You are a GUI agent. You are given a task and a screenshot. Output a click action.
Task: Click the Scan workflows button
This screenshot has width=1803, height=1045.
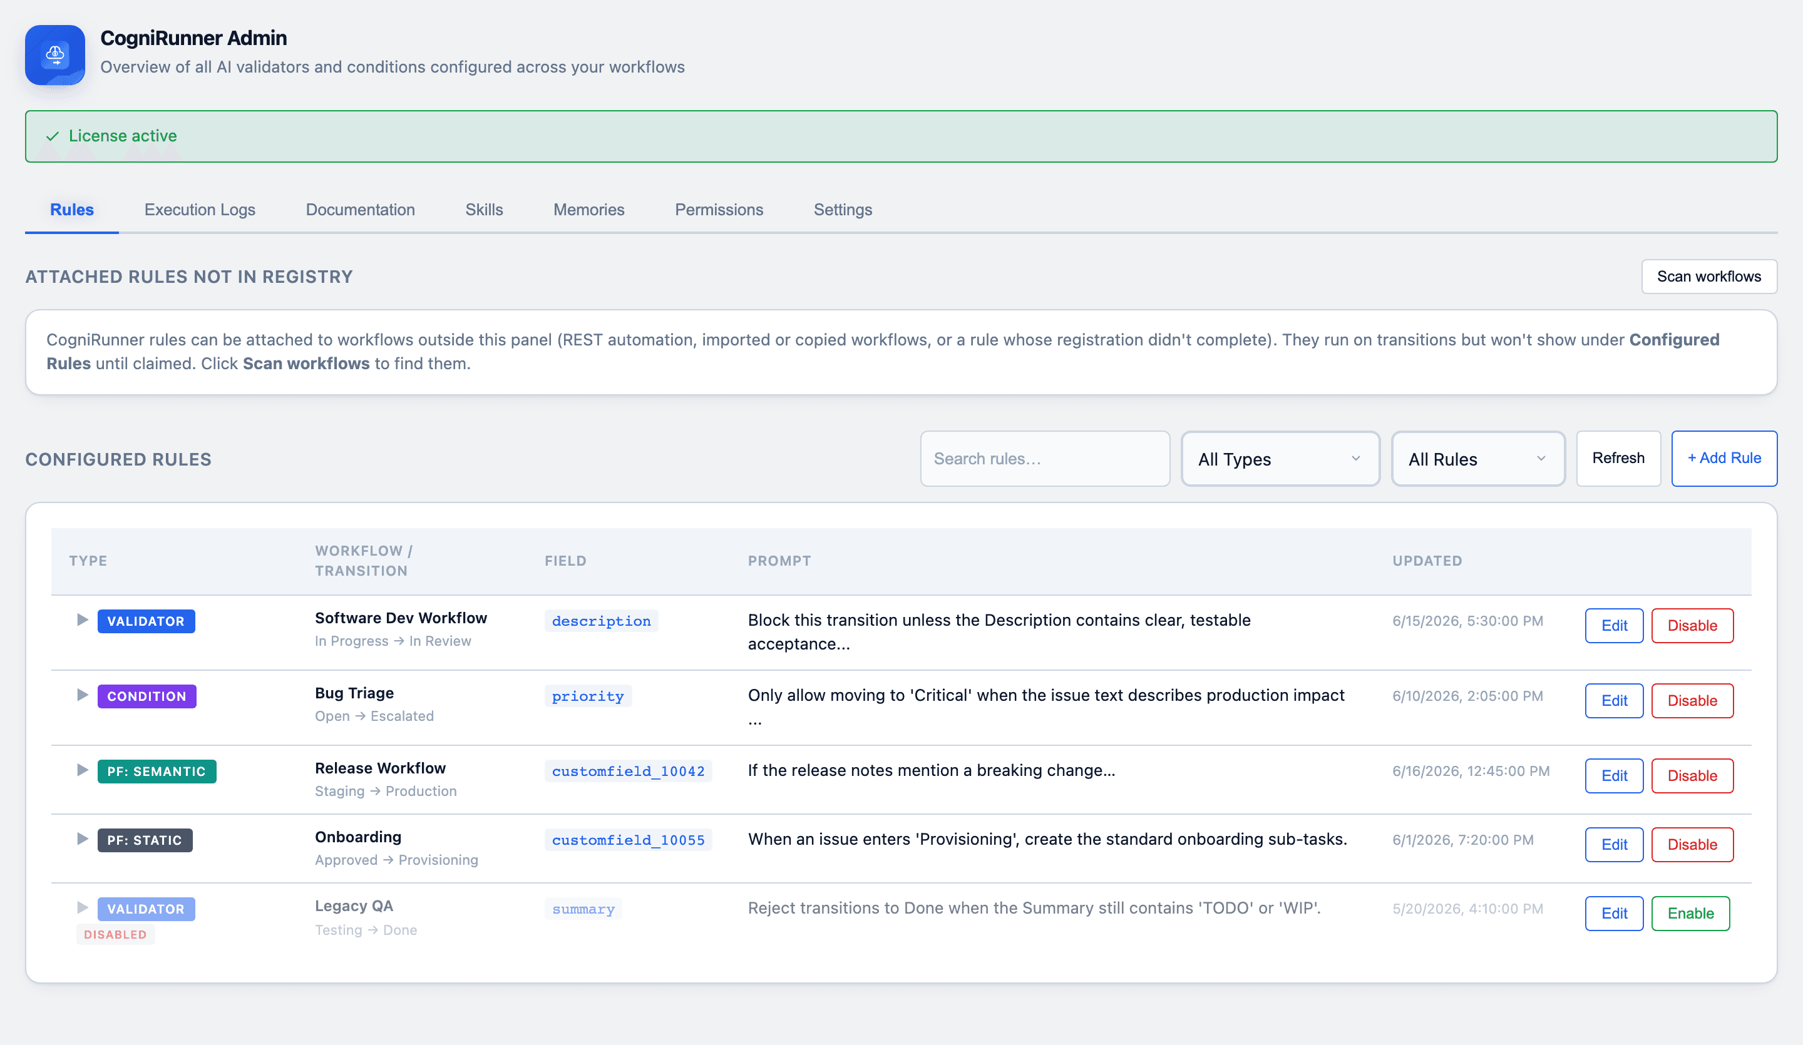[x=1708, y=276]
